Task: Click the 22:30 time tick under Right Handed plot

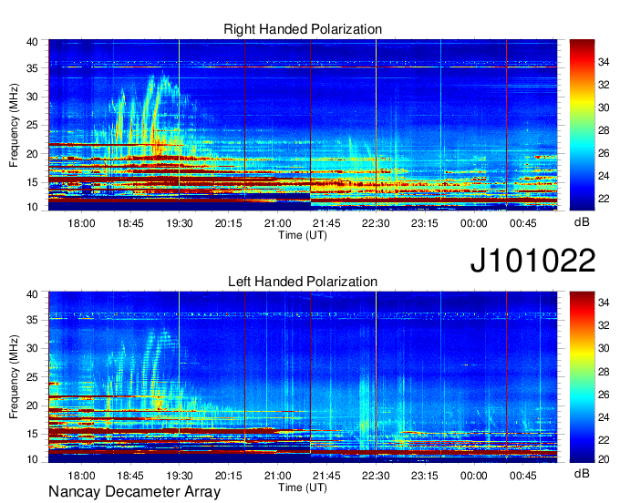Action: click(376, 223)
